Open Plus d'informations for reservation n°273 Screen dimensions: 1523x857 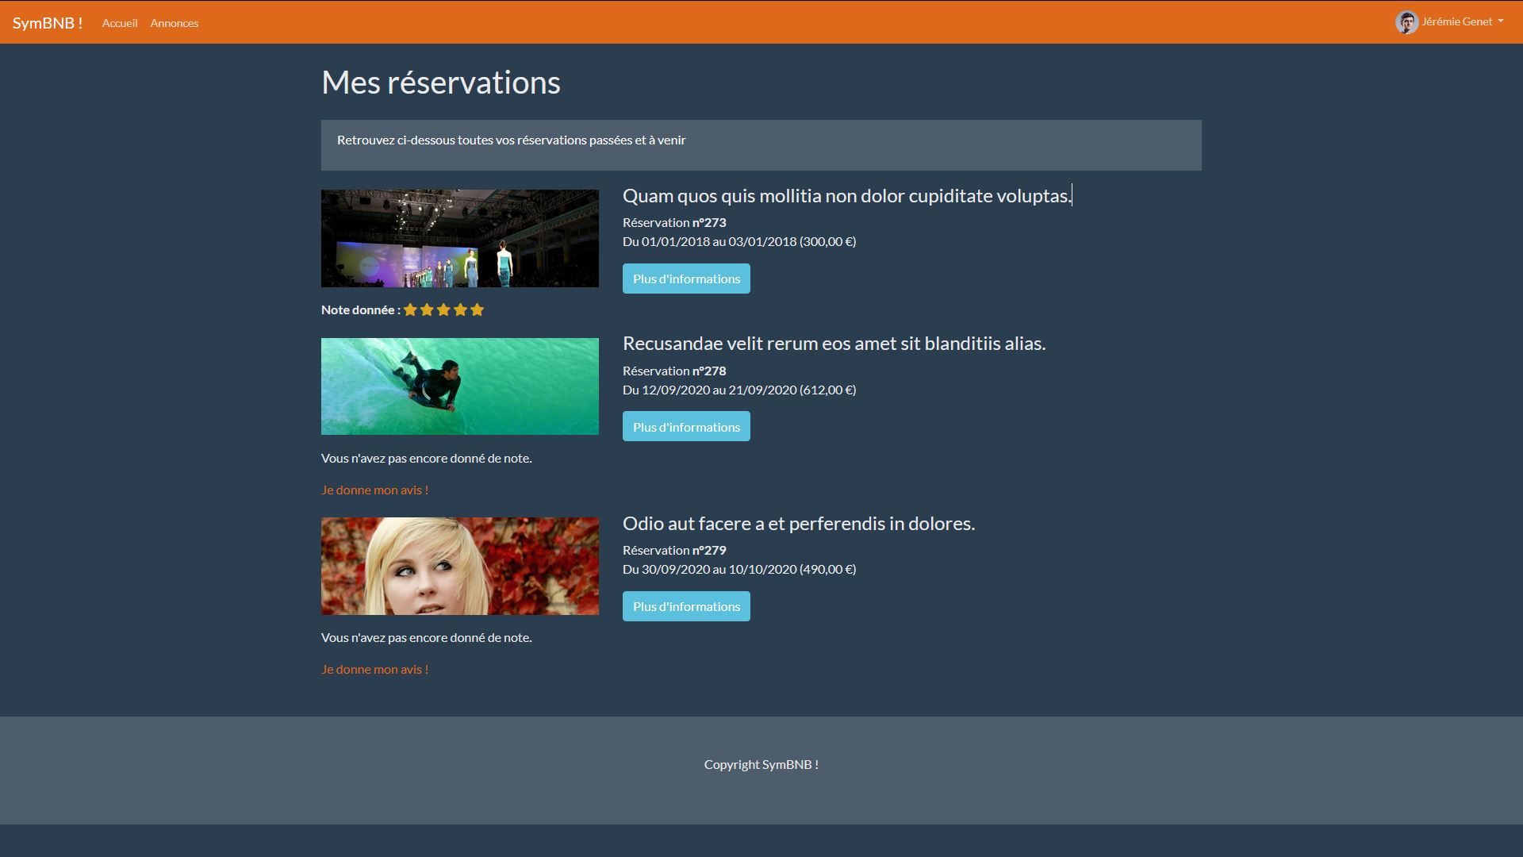pyautogui.click(x=686, y=279)
